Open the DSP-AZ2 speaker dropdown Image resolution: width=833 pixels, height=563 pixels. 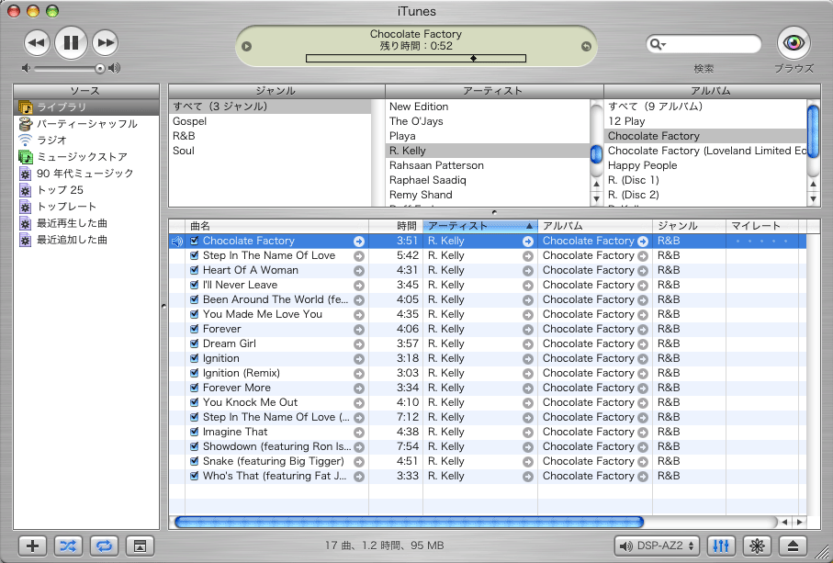coord(657,546)
